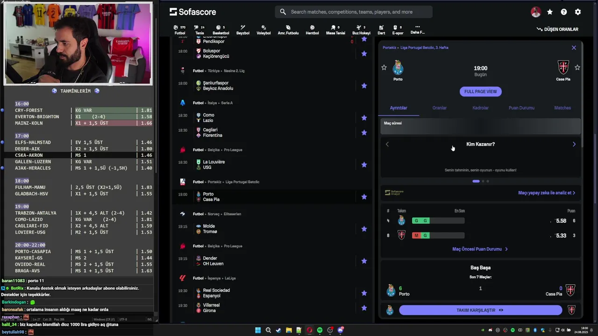The image size is (598, 336).
Task: Open File Explorer from the taskbar
Action: [x=289, y=330]
